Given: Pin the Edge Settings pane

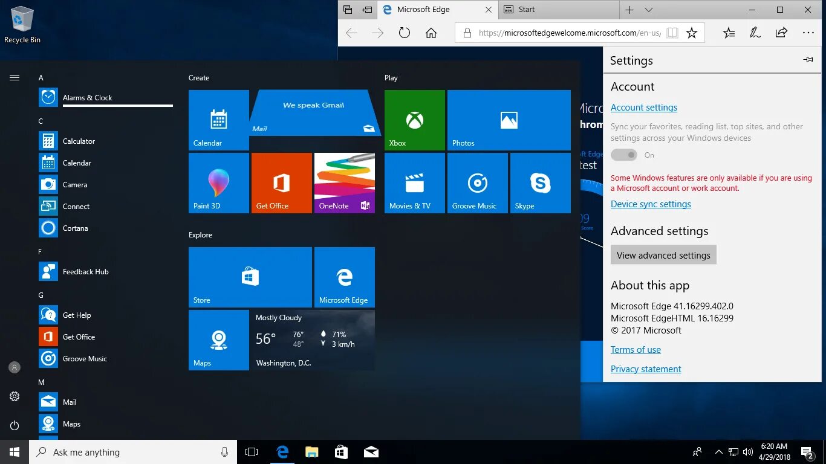Looking at the screenshot, I should click(x=808, y=60).
